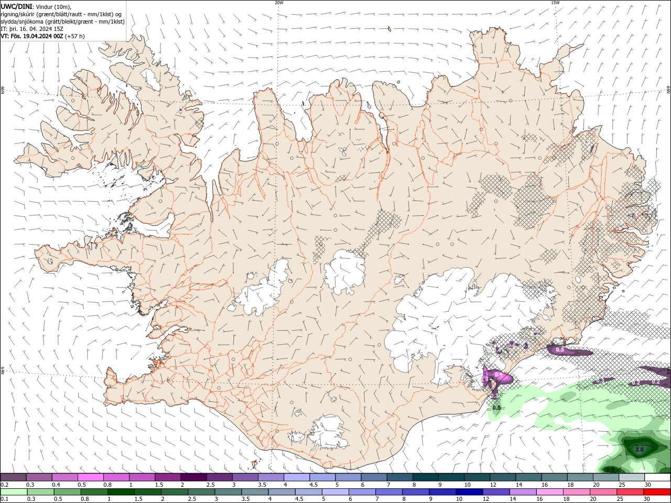Select green rain swatch between 0.5 and 0.8

pyautogui.click(x=67, y=492)
